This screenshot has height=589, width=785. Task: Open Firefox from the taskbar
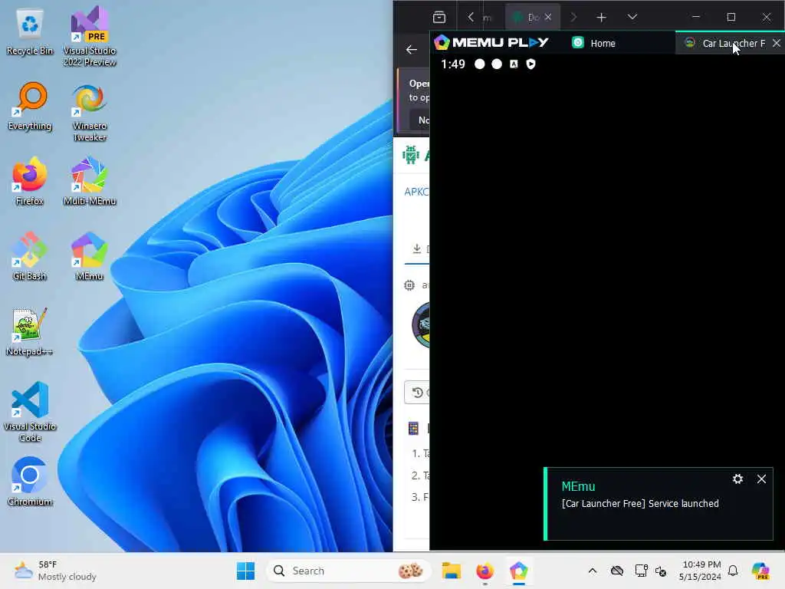click(484, 571)
